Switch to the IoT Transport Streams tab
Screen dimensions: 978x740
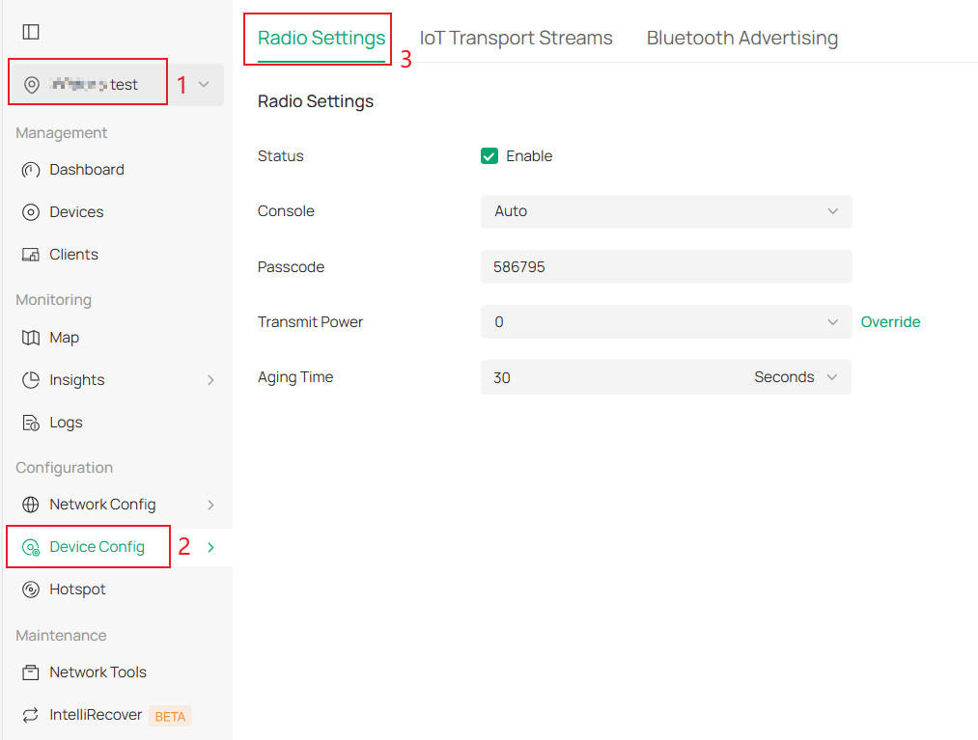pos(516,38)
